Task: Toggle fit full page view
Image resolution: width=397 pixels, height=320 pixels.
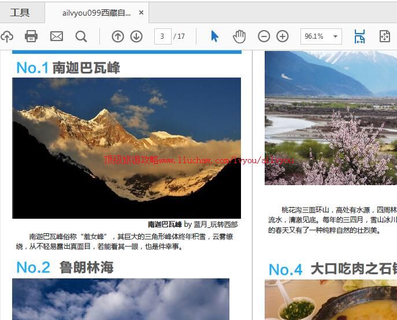Action: 385,36
